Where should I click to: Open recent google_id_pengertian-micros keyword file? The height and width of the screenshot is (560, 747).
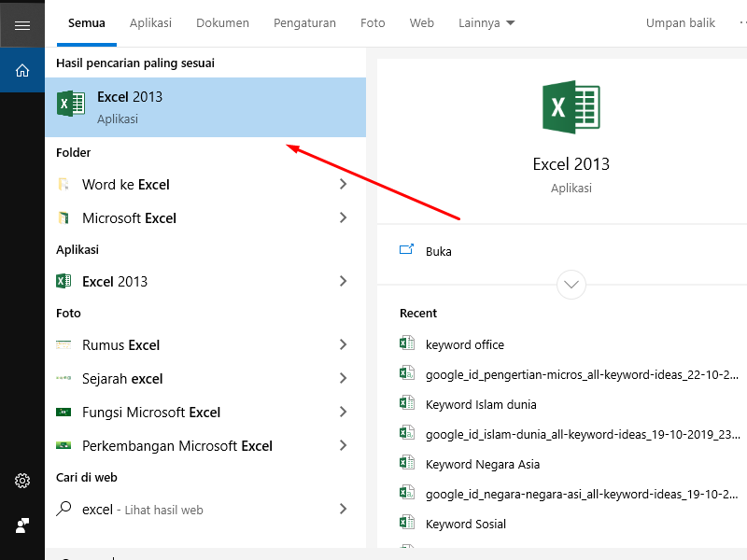point(582,375)
